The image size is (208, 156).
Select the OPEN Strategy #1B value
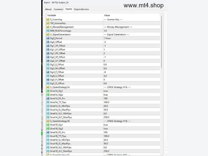click(x=117, y=121)
